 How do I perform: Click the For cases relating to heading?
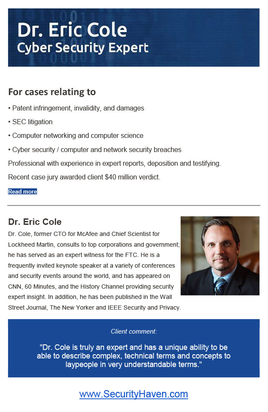click(52, 92)
